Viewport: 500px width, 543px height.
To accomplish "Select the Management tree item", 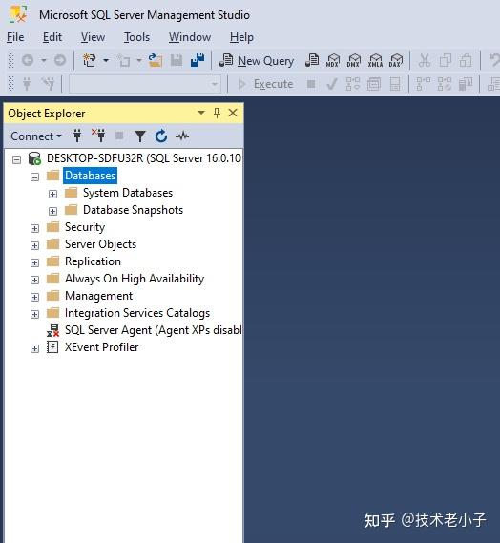I will point(98,296).
